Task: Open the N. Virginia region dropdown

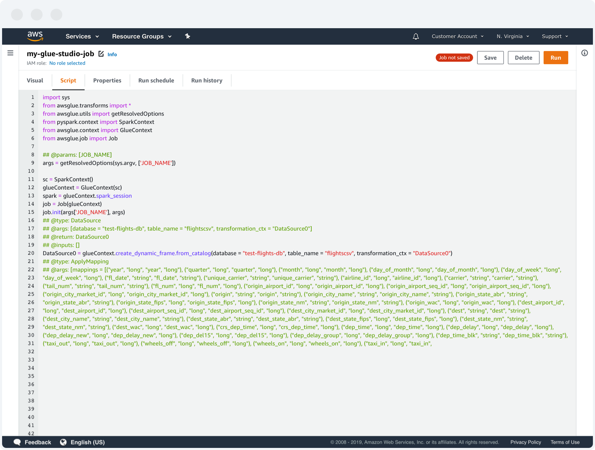Action: pyautogui.click(x=513, y=36)
